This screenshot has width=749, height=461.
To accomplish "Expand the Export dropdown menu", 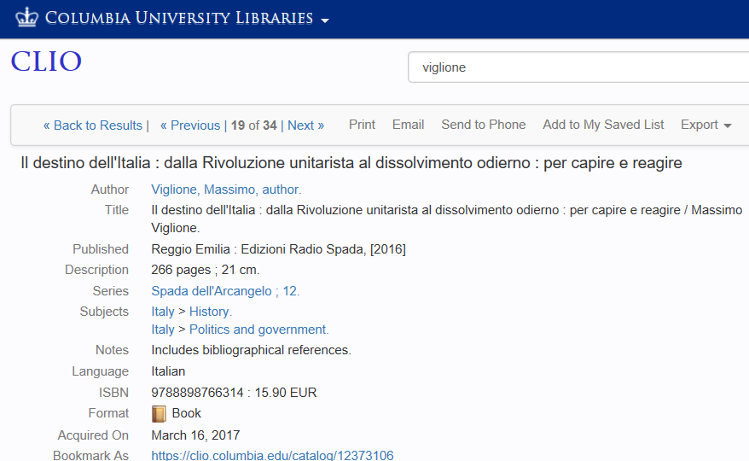I will click(x=706, y=125).
